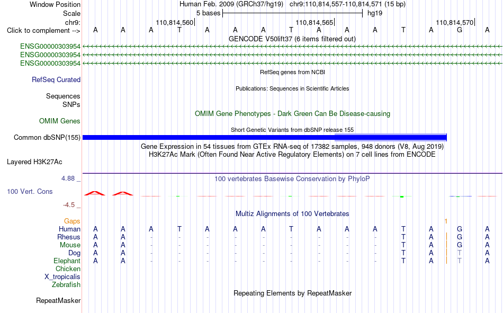Click the Scale track label
Image resolution: width=503 pixels, height=313 pixels.
coord(71,13)
